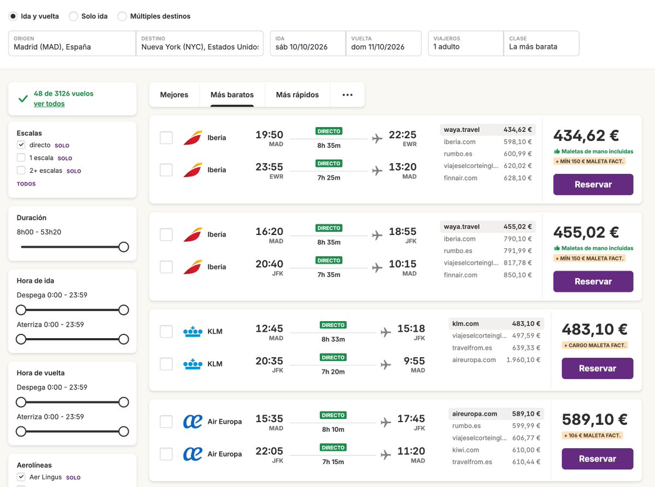The height and width of the screenshot is (487, 655).
Task: Click SOLO next to Aer Lingus
Action: click(x=73, y=477)
